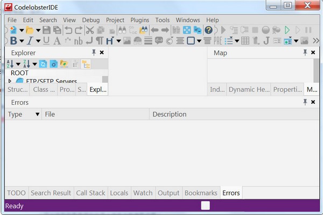Insert paragraph mark tag icon

[100, 41]
